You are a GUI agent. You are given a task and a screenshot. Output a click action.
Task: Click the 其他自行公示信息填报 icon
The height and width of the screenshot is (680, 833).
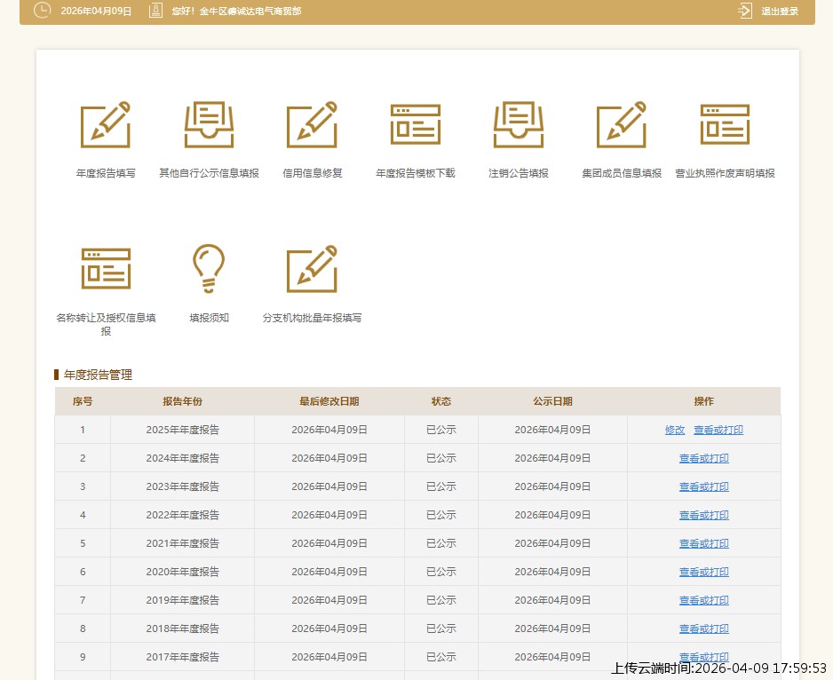pos(209,124)
